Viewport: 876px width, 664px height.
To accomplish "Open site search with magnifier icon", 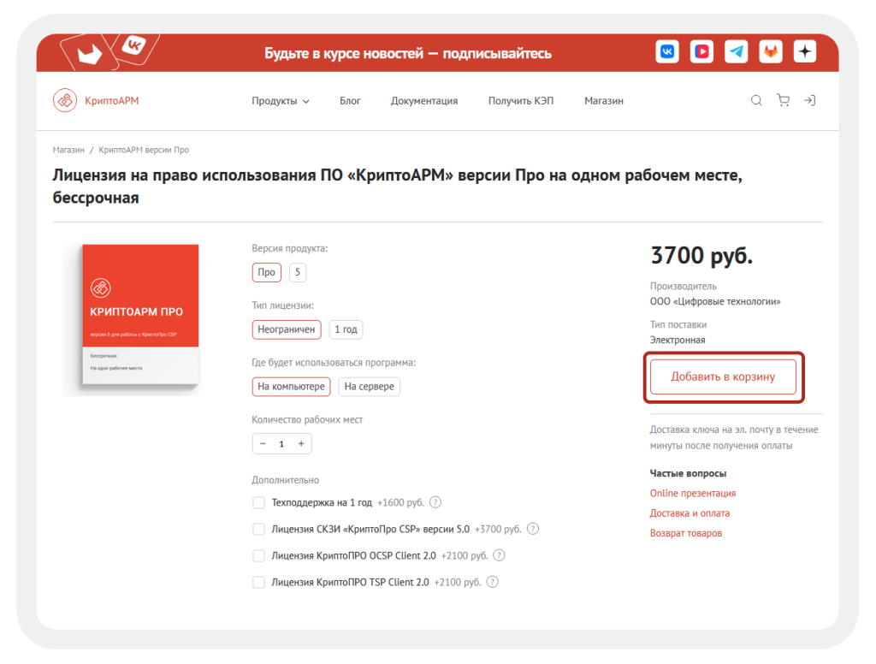I will click(x=756, y=100).
